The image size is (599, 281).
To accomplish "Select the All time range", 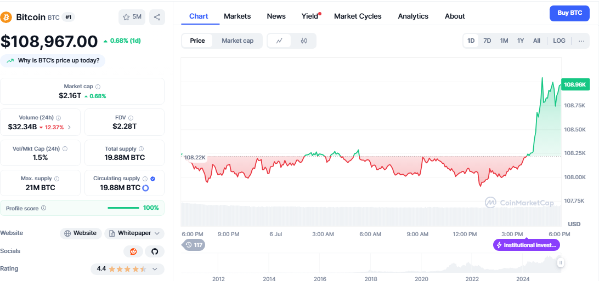I will click(x=536, y=41).
